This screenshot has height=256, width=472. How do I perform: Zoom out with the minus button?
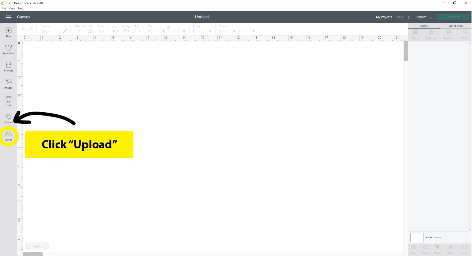point(29,246)
